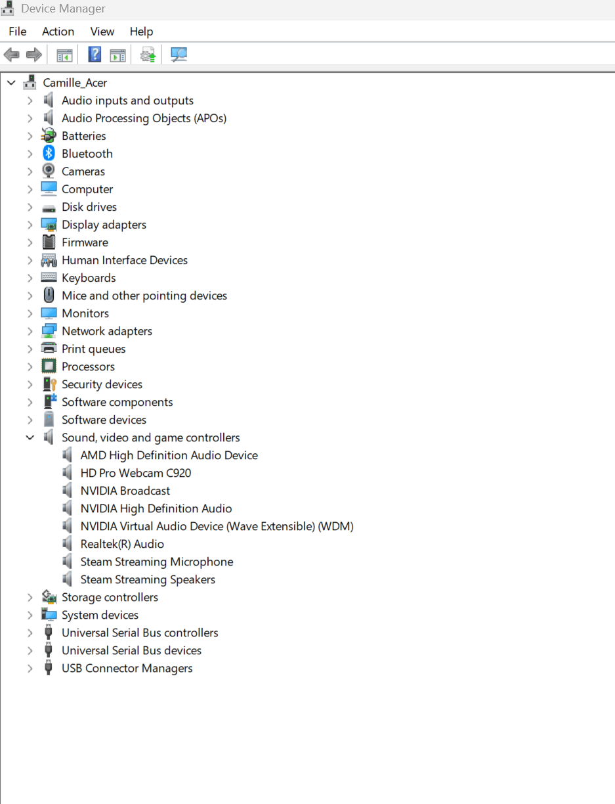Click the speaker icon beside Realtek(R) Audio
Image resolution: width=615 pixels, height=804 pixels.
click(x=67, y=544)
